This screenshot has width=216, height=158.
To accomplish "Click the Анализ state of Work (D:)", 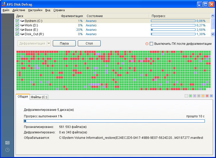I will pyautogui.click(x=91, y=25).
